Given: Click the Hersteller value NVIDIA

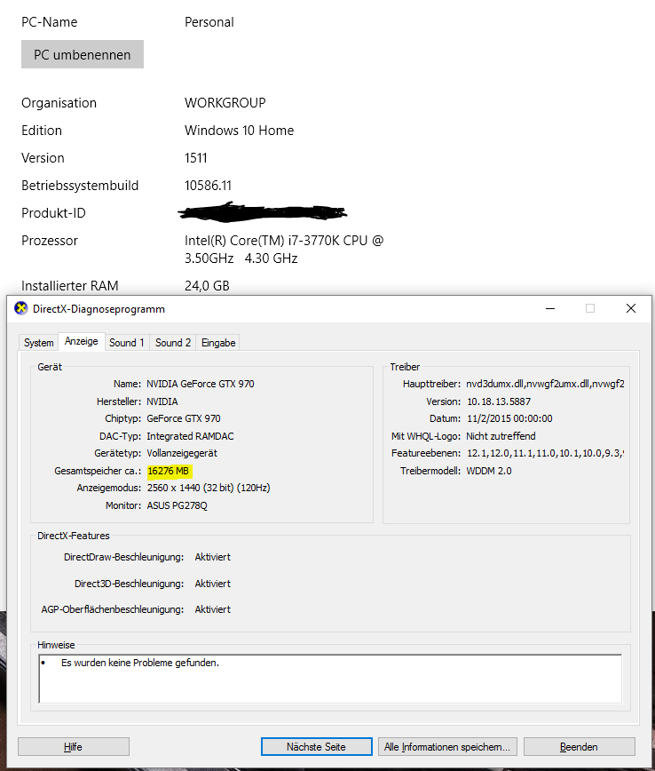Looking at the screenshot, I should [x=162, y=401].
